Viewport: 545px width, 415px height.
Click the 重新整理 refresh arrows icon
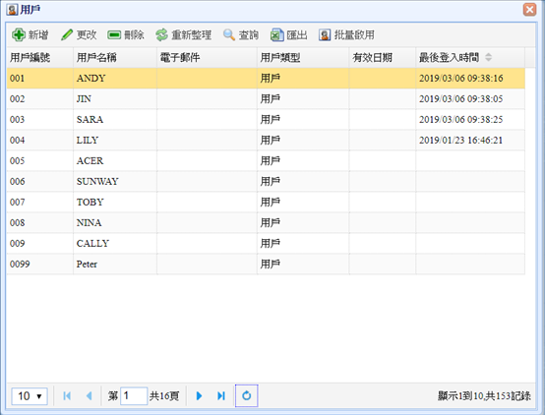161,34
